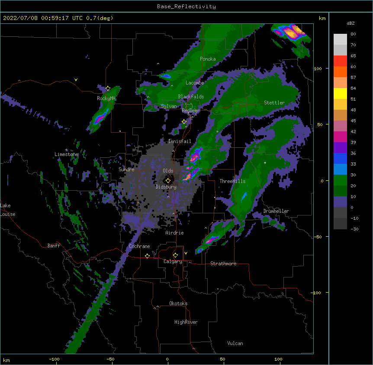Screen dimensions: 373x365
Task: Click the white asterisk marker above Limestone
Action: tap(67, 150)
